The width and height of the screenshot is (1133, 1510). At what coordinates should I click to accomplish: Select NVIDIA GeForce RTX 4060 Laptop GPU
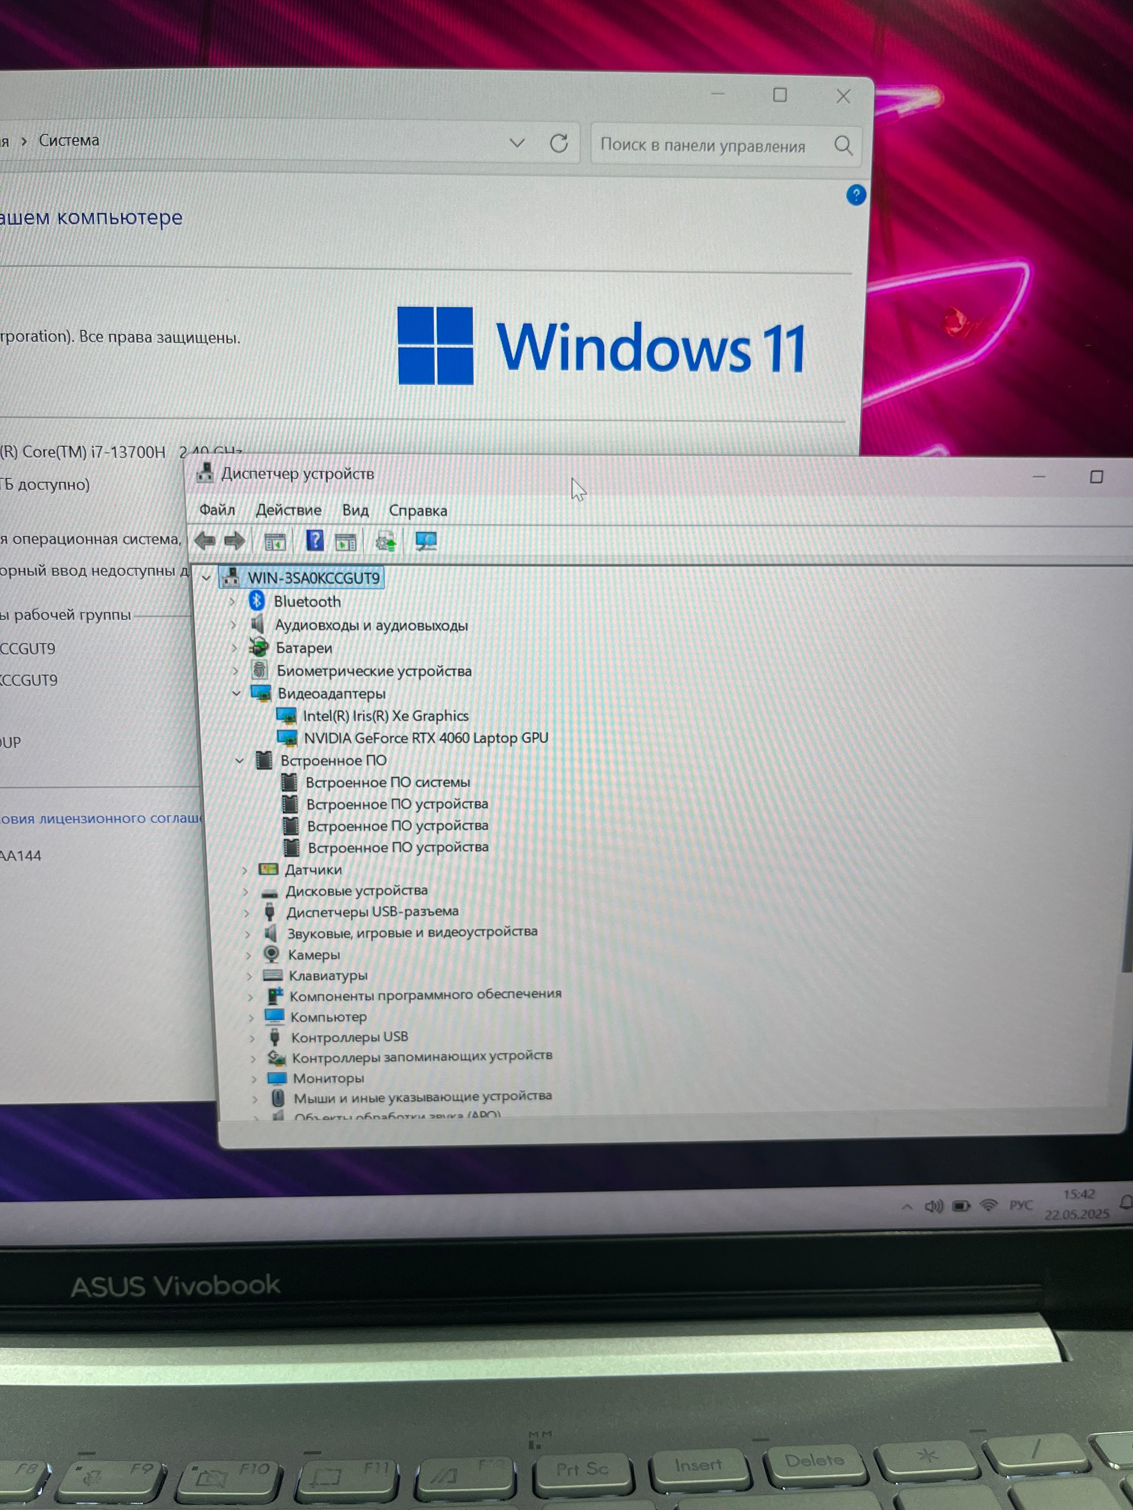point(426,737)
